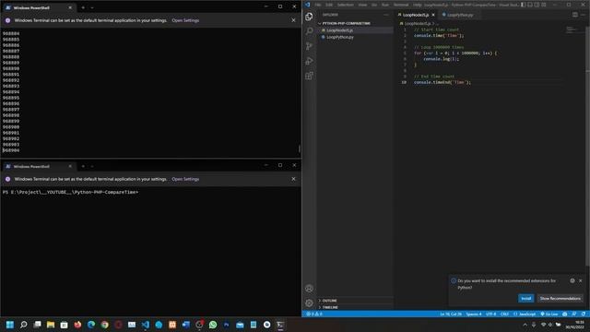Open the Edit menu in VS Code

[329, 5]
